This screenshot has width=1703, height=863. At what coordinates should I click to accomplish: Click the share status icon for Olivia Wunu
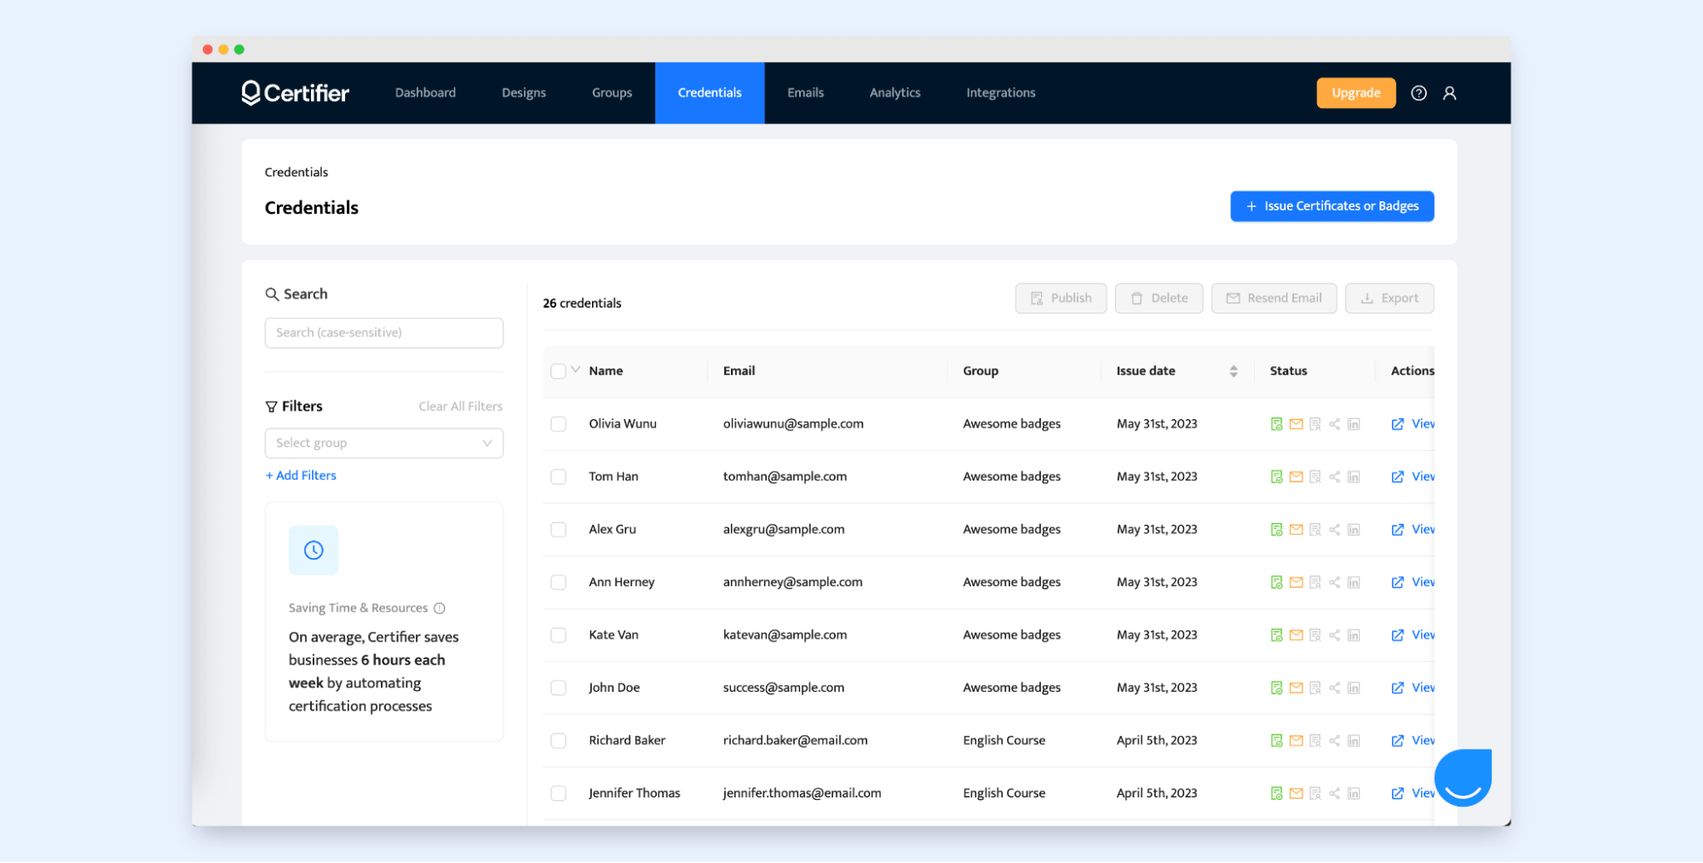[x=1334, y=424]
